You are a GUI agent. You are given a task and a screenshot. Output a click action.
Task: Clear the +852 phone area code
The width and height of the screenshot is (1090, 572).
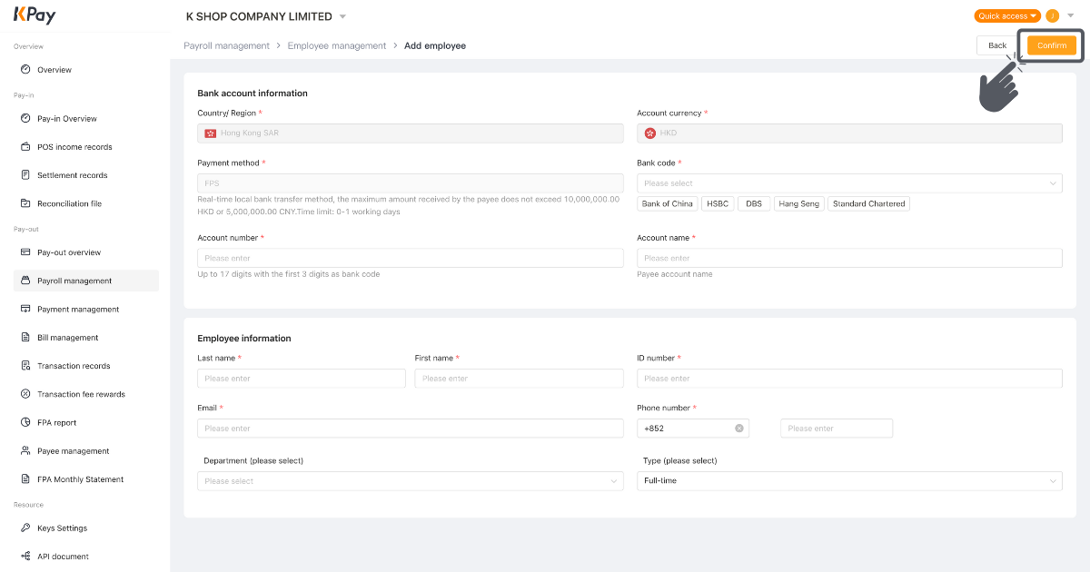738,428
